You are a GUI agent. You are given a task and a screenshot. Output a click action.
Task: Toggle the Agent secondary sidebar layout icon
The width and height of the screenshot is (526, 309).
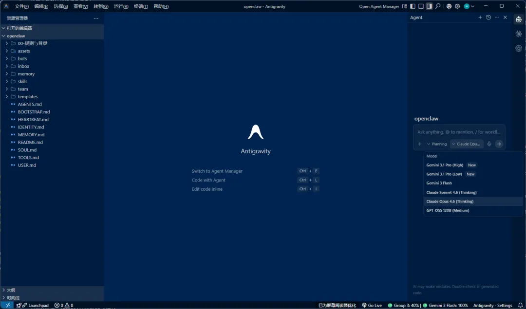pos(429,6)
